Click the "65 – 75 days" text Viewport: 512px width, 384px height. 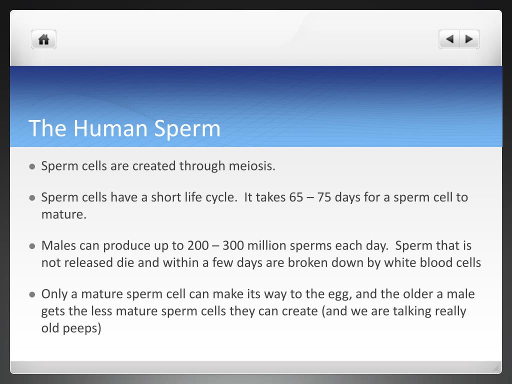point(322,197)
